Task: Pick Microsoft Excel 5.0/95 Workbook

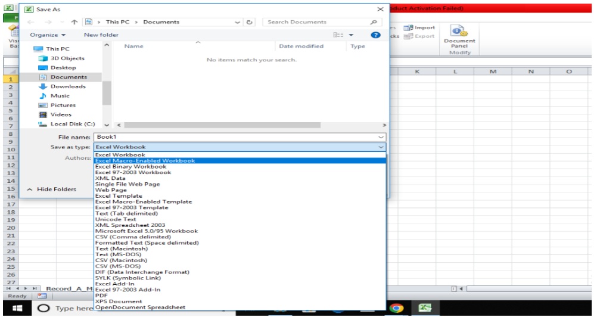Action: click(x=240, y=231)
